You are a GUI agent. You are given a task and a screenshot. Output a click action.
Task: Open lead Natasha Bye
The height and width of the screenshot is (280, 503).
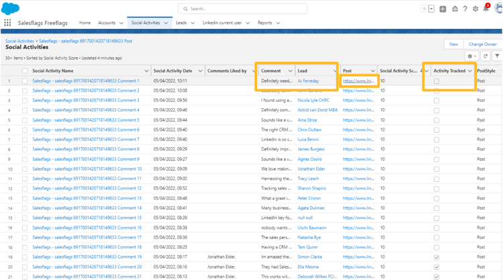309,238
